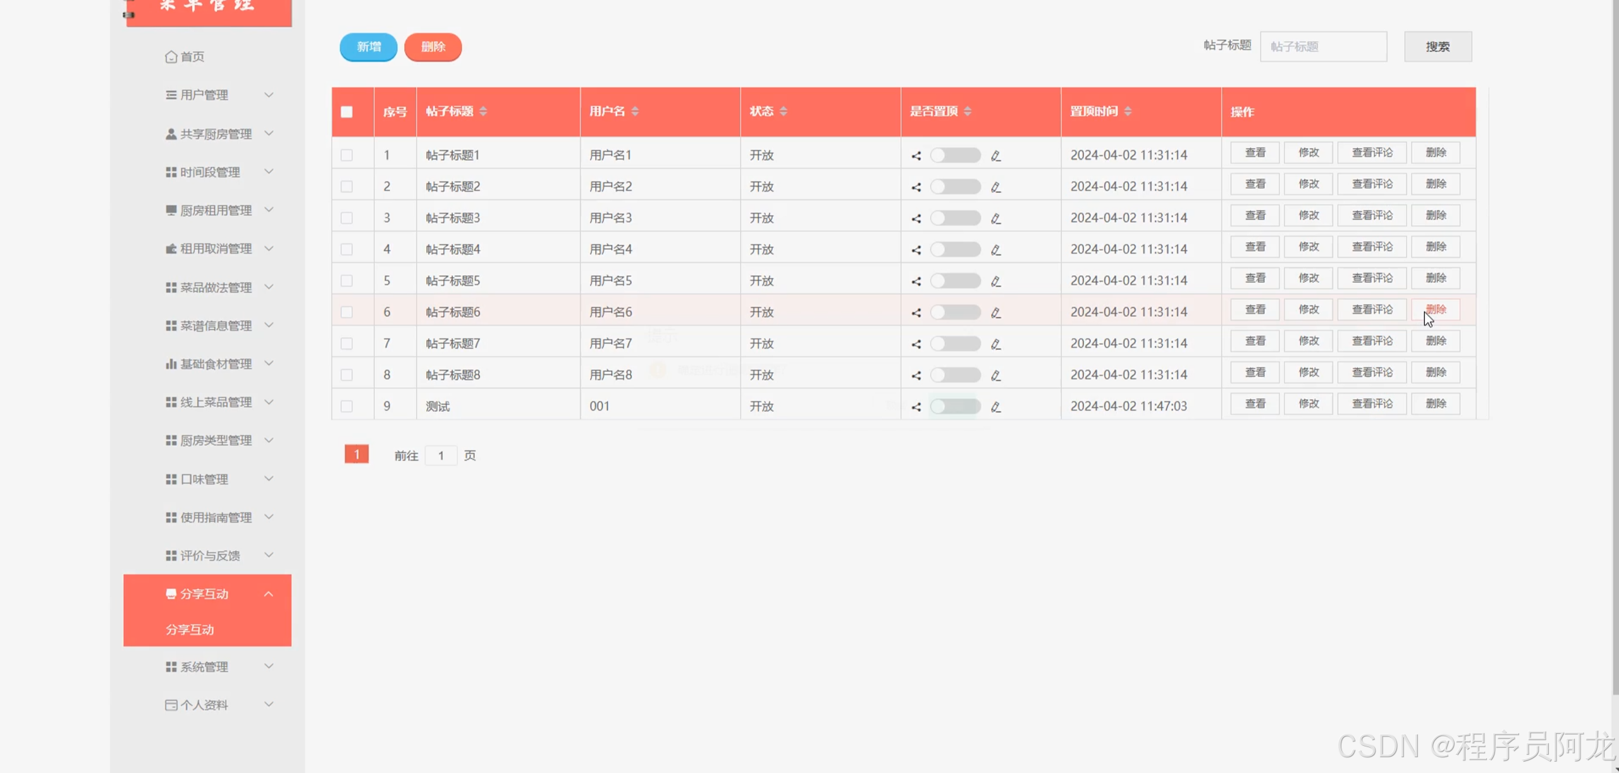Screen dimensions: 1619x773
Task: Click the 首页 home icon in sidebar
Action: (171, 57)
